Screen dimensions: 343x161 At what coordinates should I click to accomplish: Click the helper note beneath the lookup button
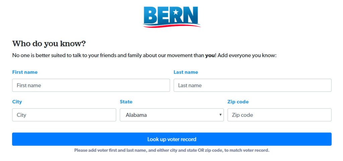click(x=171, y=150)
